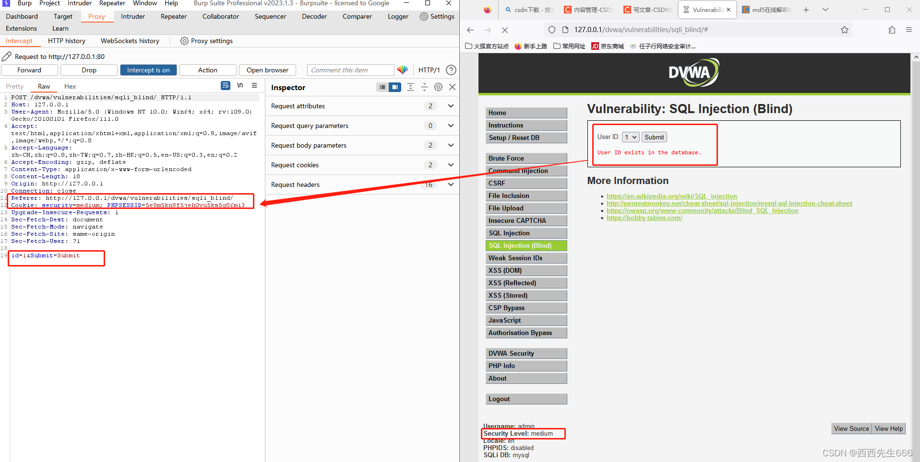
Task: Expand Request query parameters section
Action: click(451, 126)
